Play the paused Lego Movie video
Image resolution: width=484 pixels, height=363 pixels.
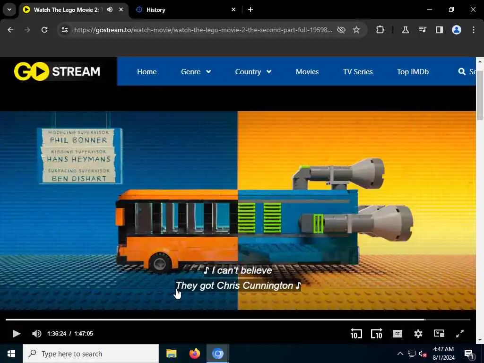point(17,333)
